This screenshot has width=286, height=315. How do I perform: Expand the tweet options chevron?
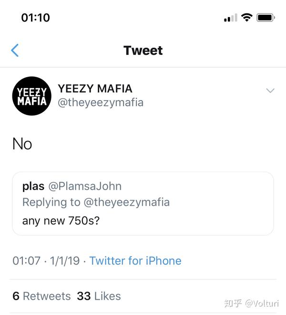click(270, 91)
